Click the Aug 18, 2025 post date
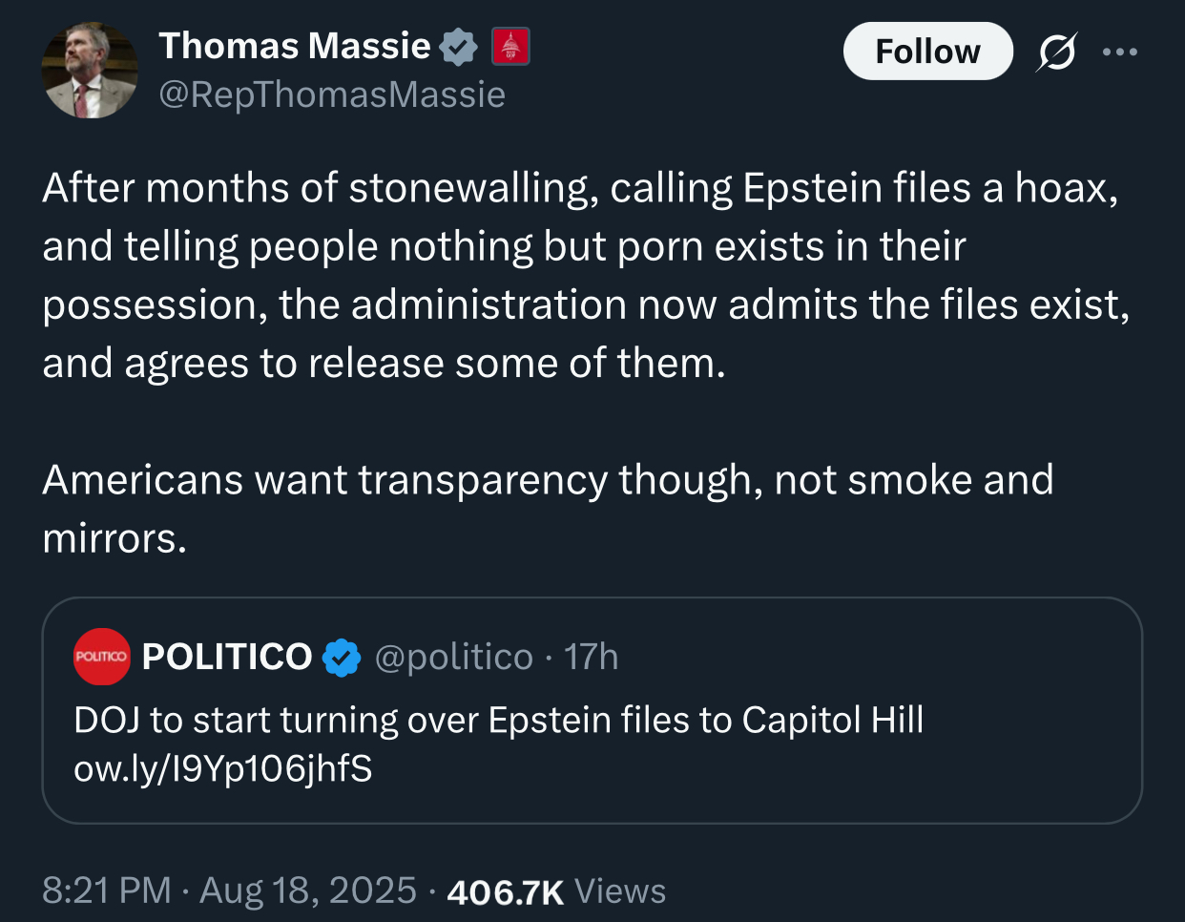The width and height of the screenshot is (1185, 922). click(308, 891)
